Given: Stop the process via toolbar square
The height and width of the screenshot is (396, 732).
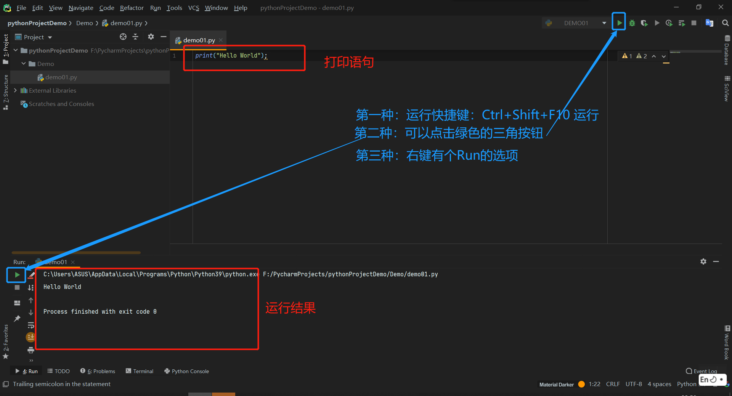Looking at the screenshot, I should [694, 23].
